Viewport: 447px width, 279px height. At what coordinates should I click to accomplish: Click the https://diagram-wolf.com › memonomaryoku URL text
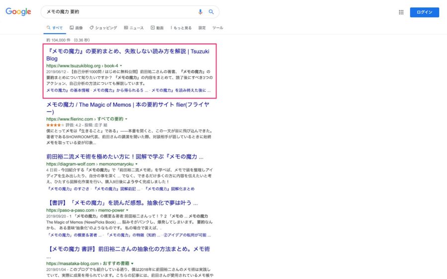tap(90, 164)
